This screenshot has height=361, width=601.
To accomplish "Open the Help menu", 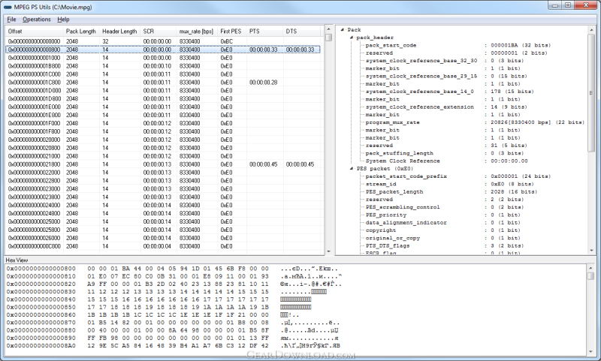I will point(63,20).
